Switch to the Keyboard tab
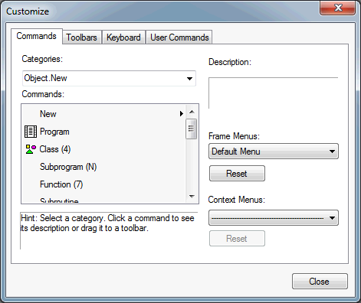The image size is (361, 303). click(123, 37)
